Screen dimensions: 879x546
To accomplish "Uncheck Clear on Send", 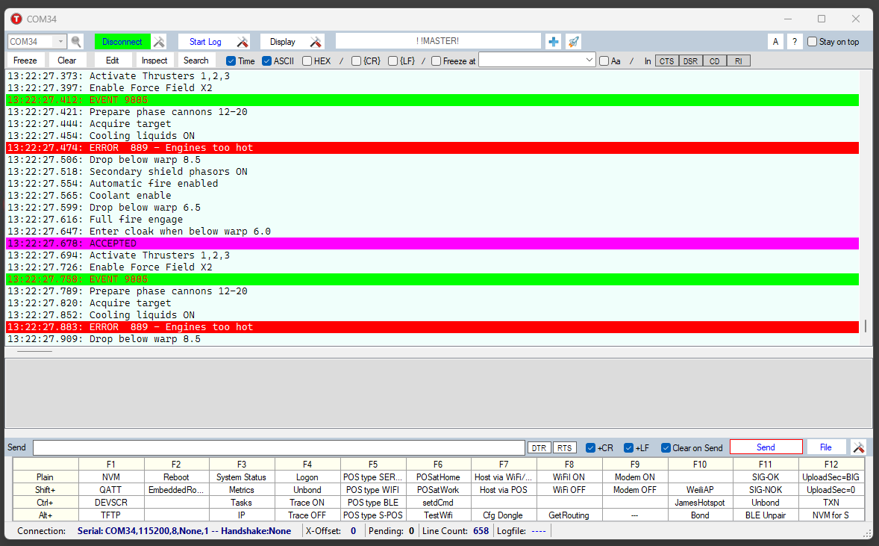I will coord(666,447).
